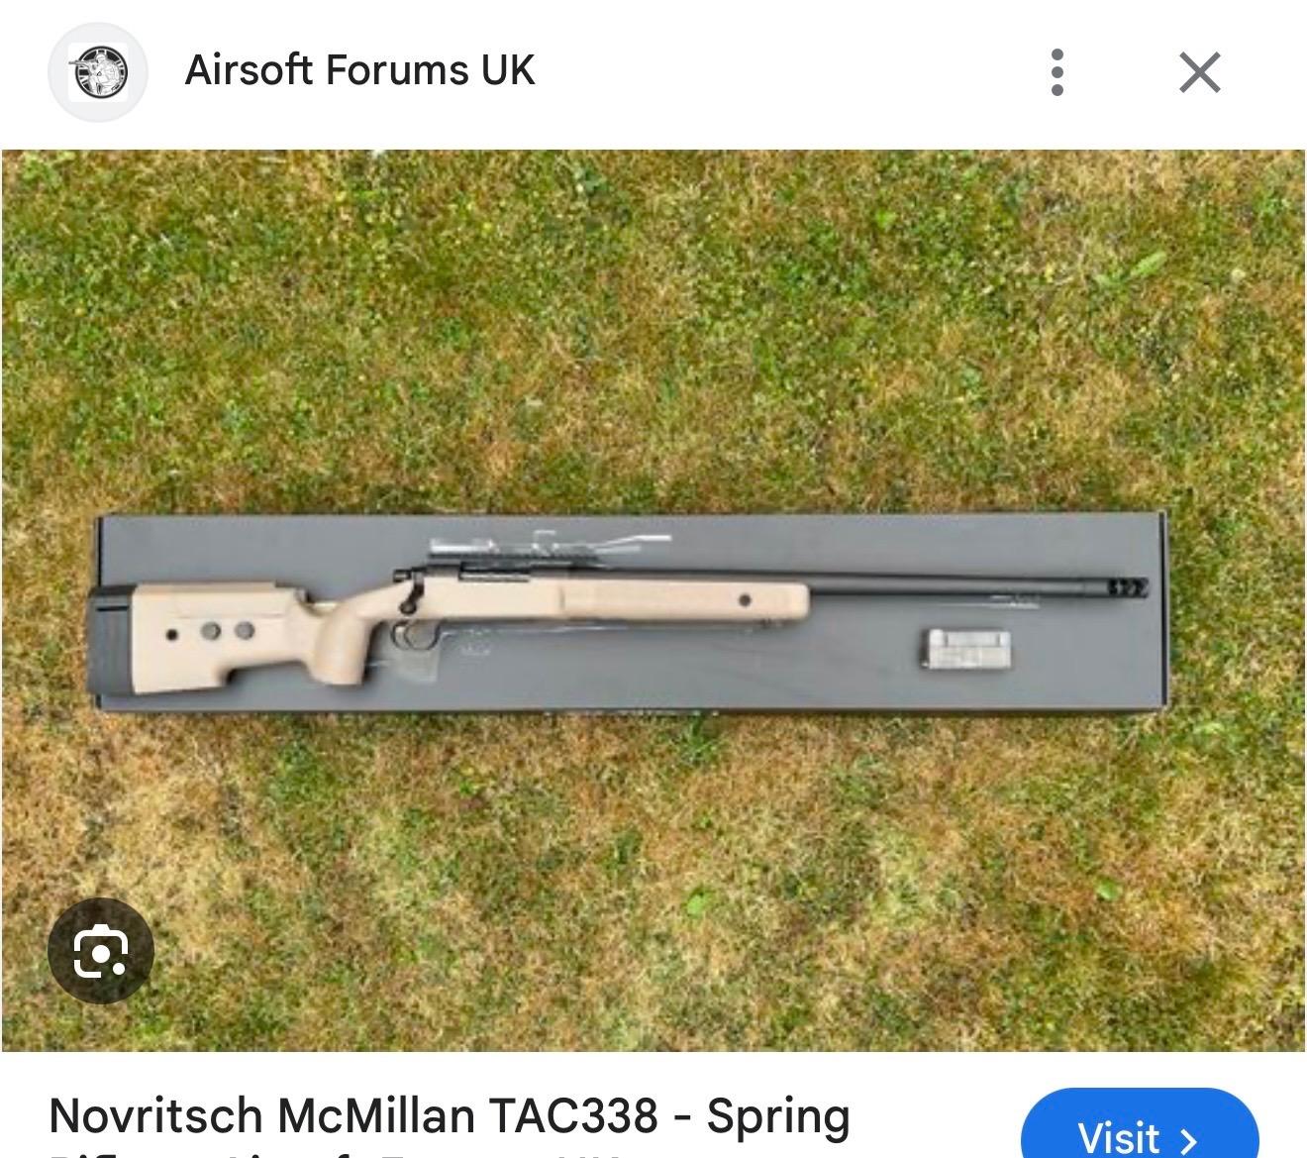Activate the Google Lens search icon
Image resolution: width=1307 pixels, height=1158 pixels.
[x=101, y=952]
